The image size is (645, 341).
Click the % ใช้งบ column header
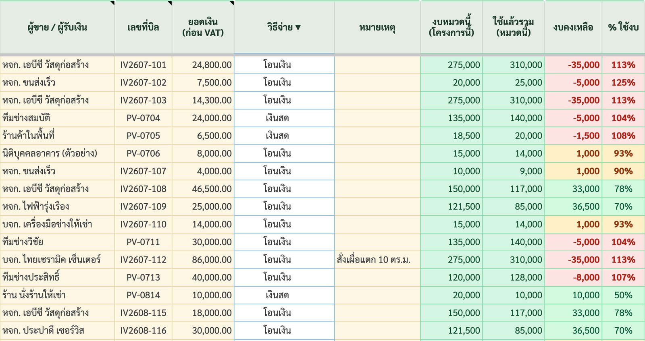pyautogui.click(x=623, y=27)
